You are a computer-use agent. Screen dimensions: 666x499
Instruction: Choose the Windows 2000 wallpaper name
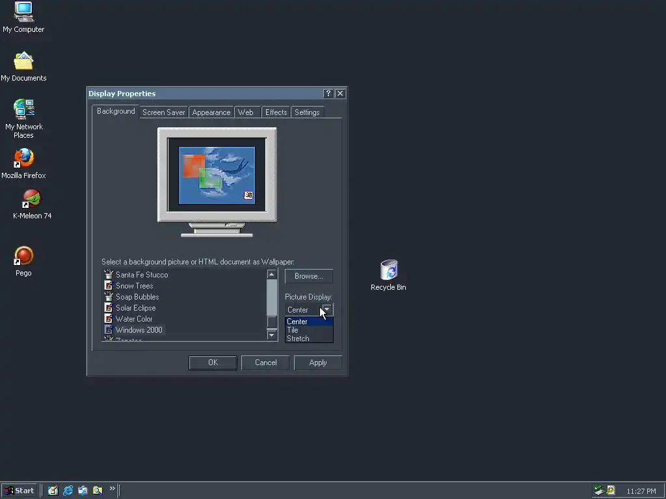click(139, 329)
